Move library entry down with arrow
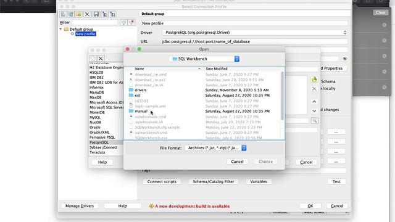 (314, 111)
